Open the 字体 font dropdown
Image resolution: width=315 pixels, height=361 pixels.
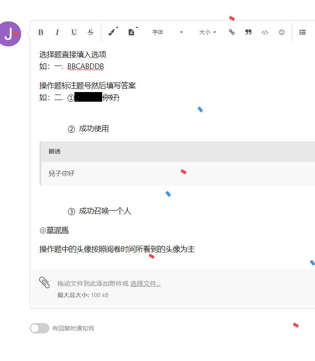(167, 32)
